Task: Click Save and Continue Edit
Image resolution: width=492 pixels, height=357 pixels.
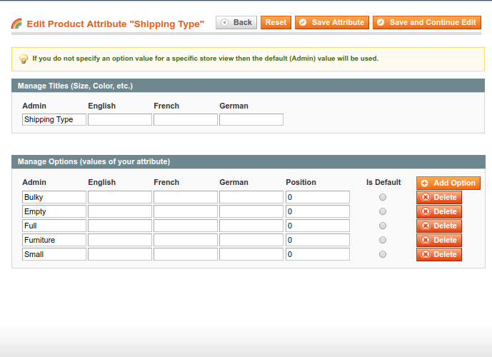Action: [x=426, y=23]
